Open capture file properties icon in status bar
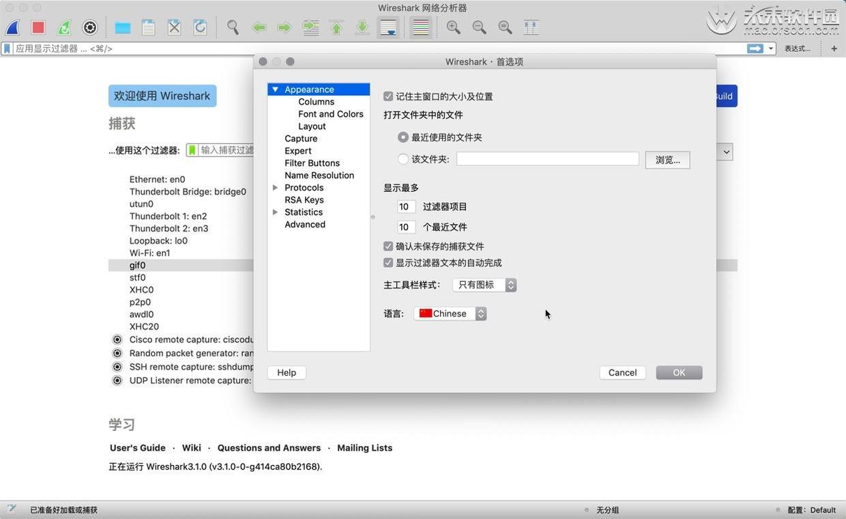 [x=12, y=509]
